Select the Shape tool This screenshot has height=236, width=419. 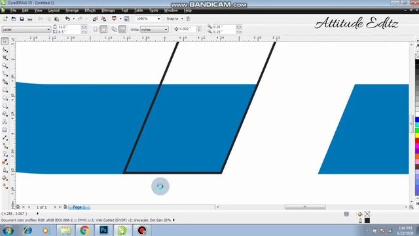tap(5, 50)
